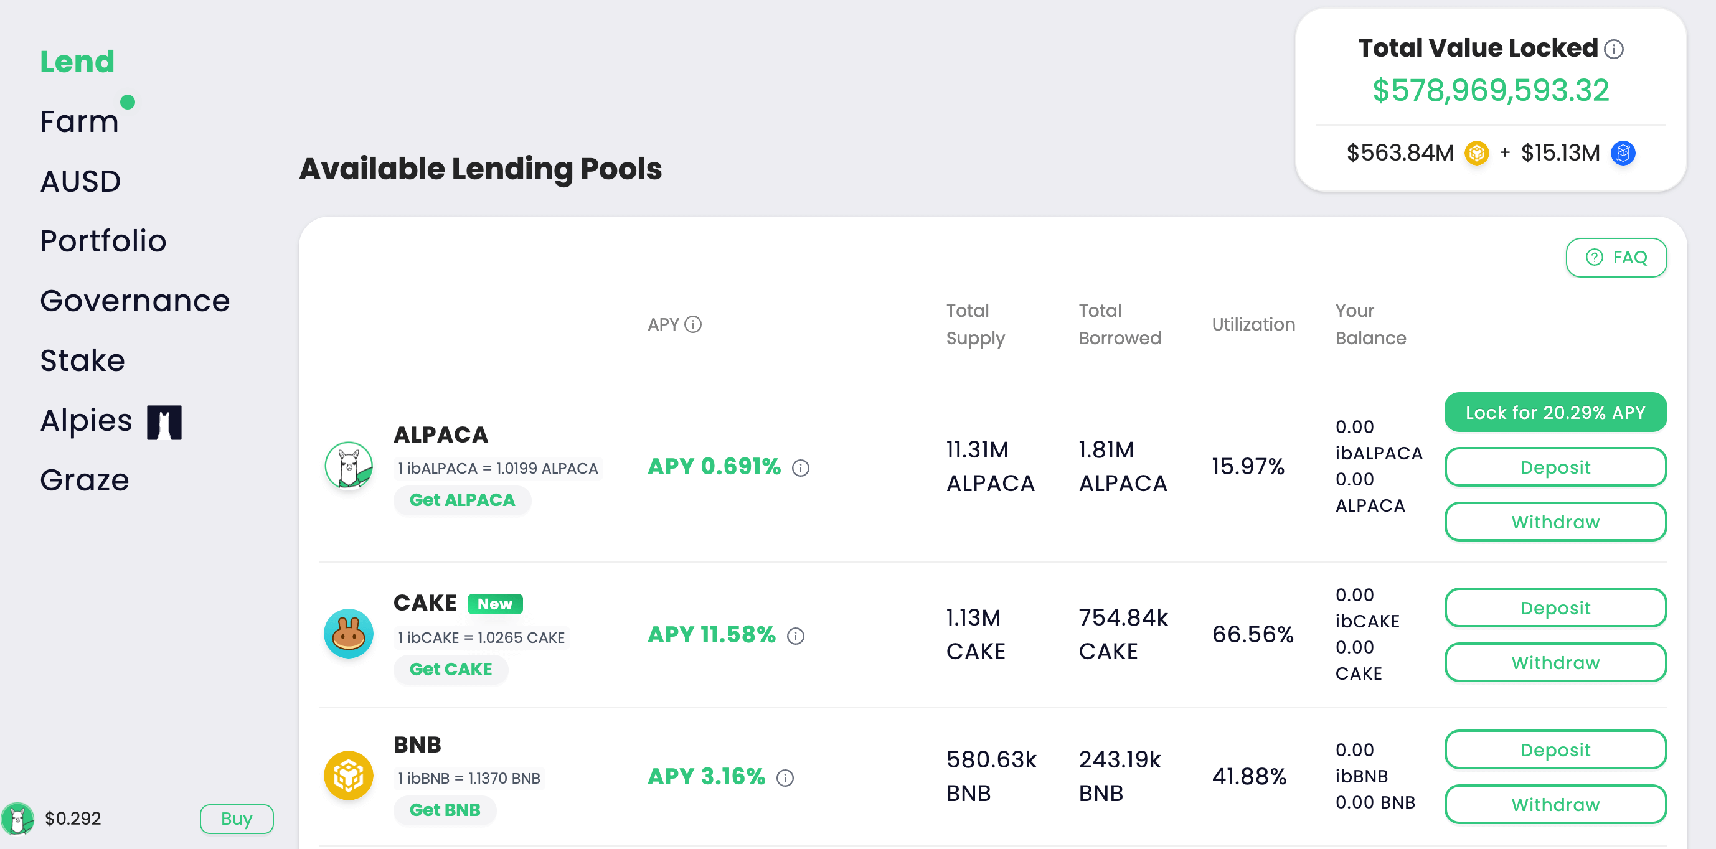Withdraw from the BNB pool
1716x849 pixels.
(x=1555, y=804)
